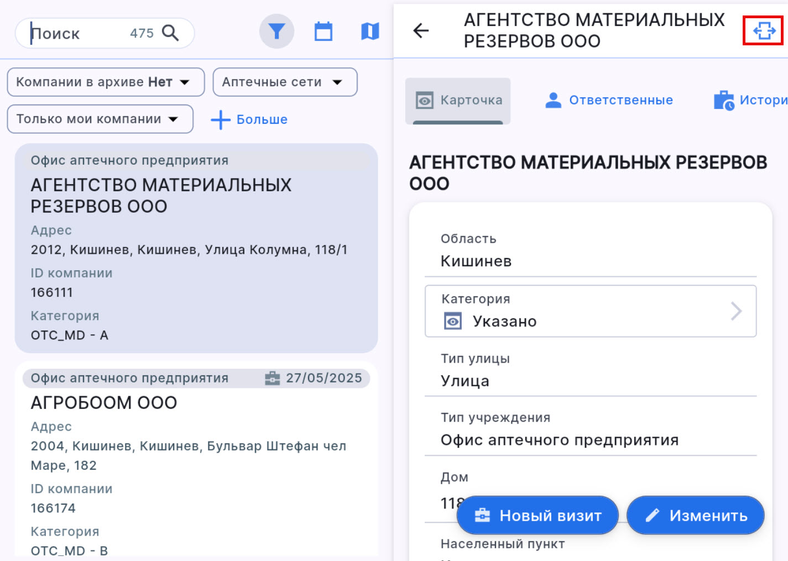This screenshot has width=788, height=561.
Task: Expand the Категория row chevron
Action: point(737,311)
